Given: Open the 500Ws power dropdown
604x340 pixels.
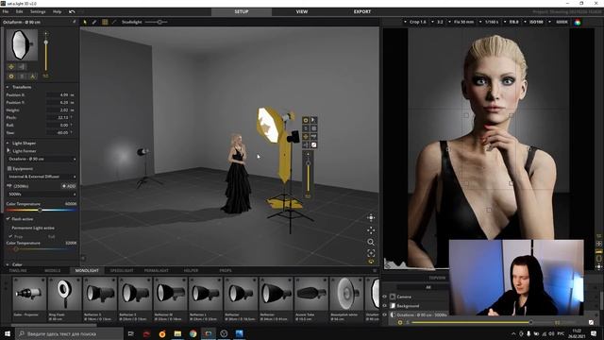Looking at the screenshot, I should 42,195.
